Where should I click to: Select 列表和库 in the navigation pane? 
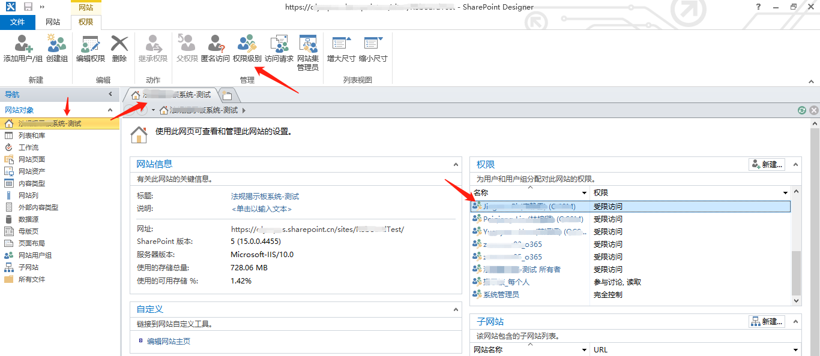coord(32,135)
